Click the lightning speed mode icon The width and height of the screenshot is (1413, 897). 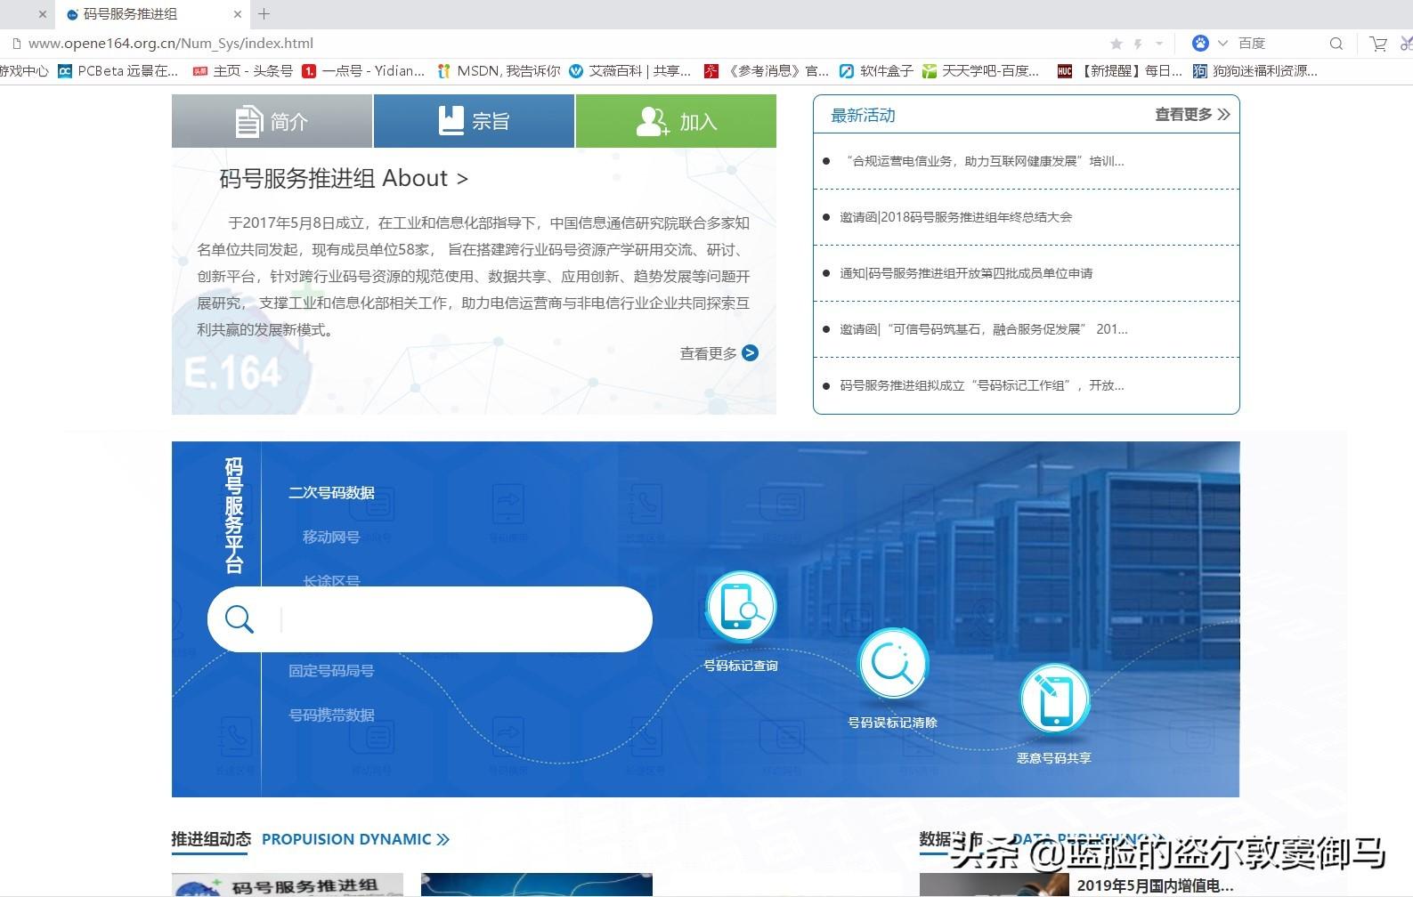[x=1138, y=44]
